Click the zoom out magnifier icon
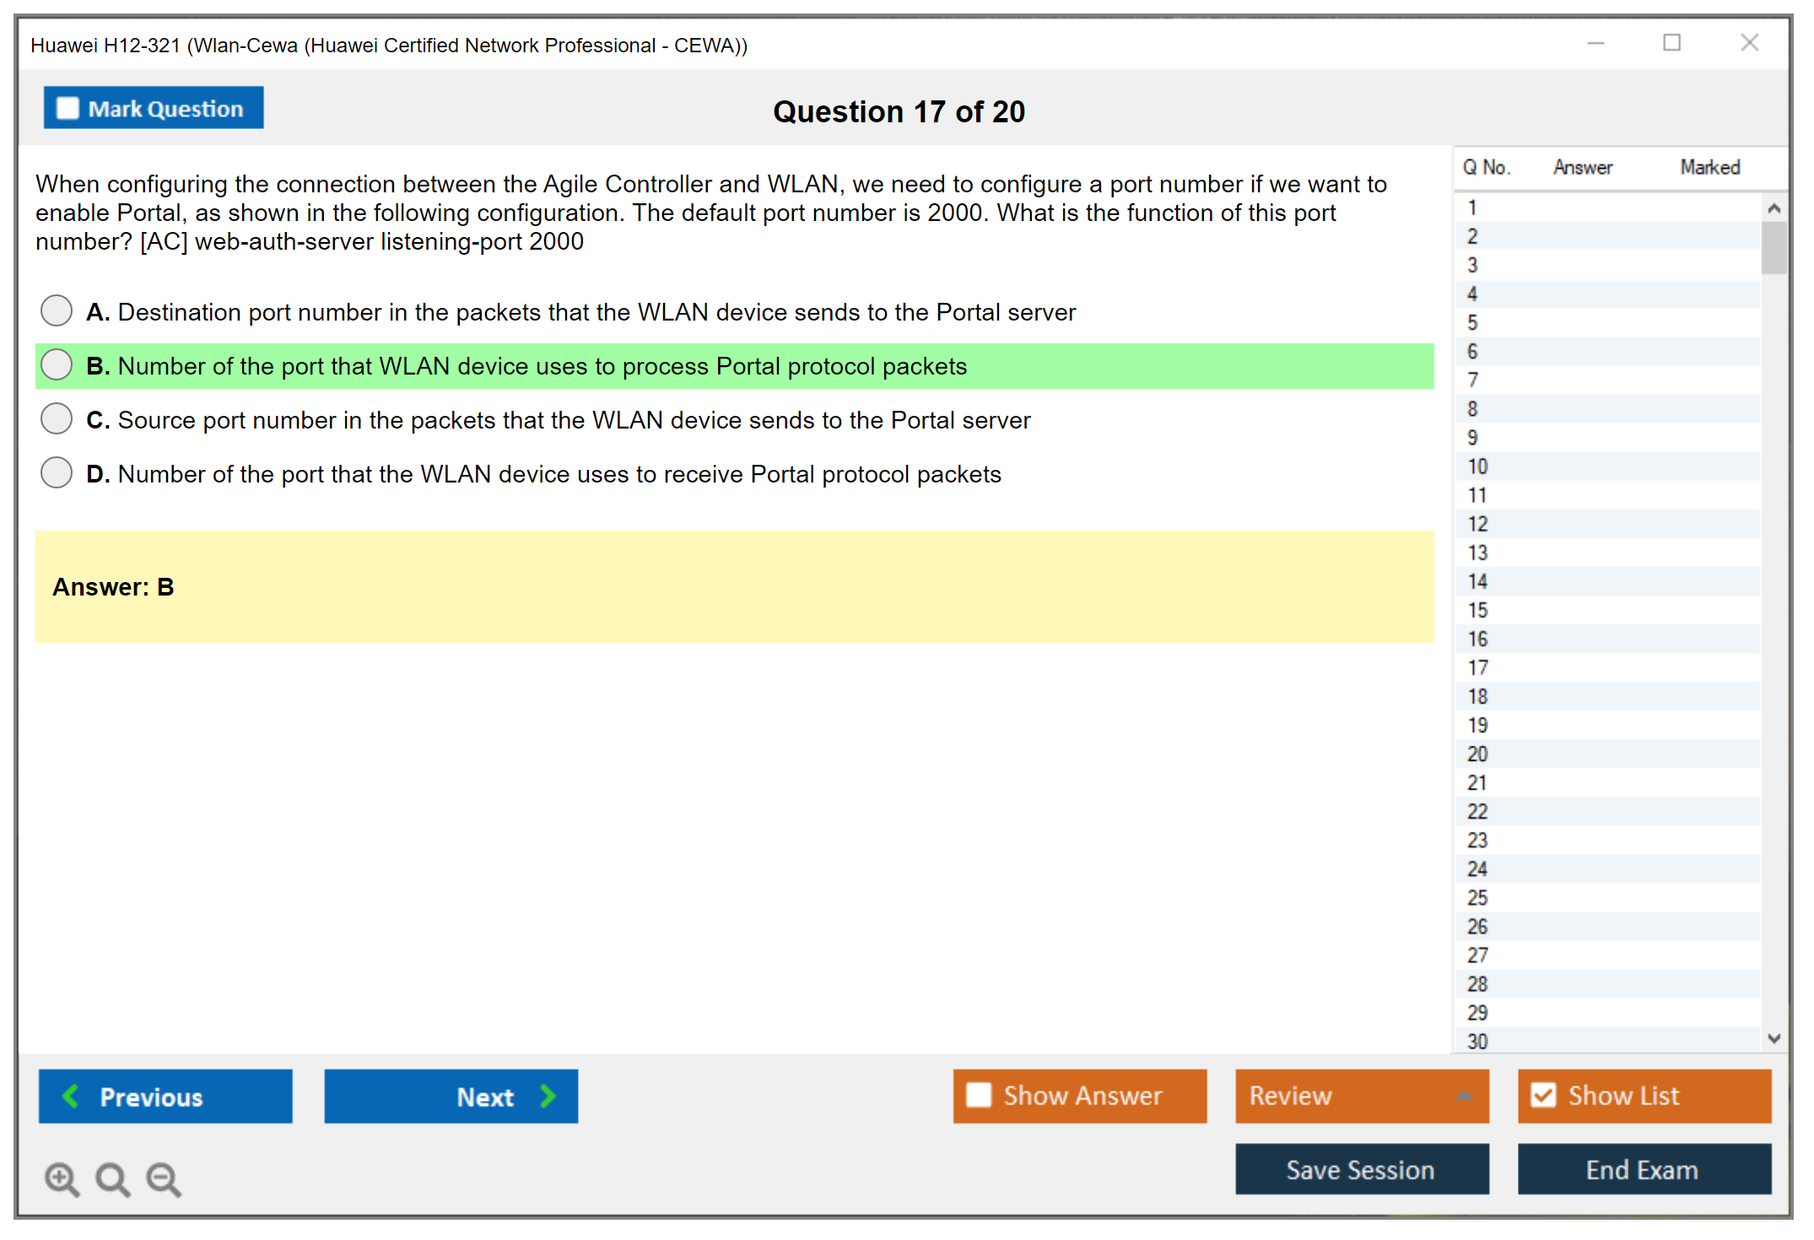The width and height of the screenshot is (1814, 1240). point(164,1178)
